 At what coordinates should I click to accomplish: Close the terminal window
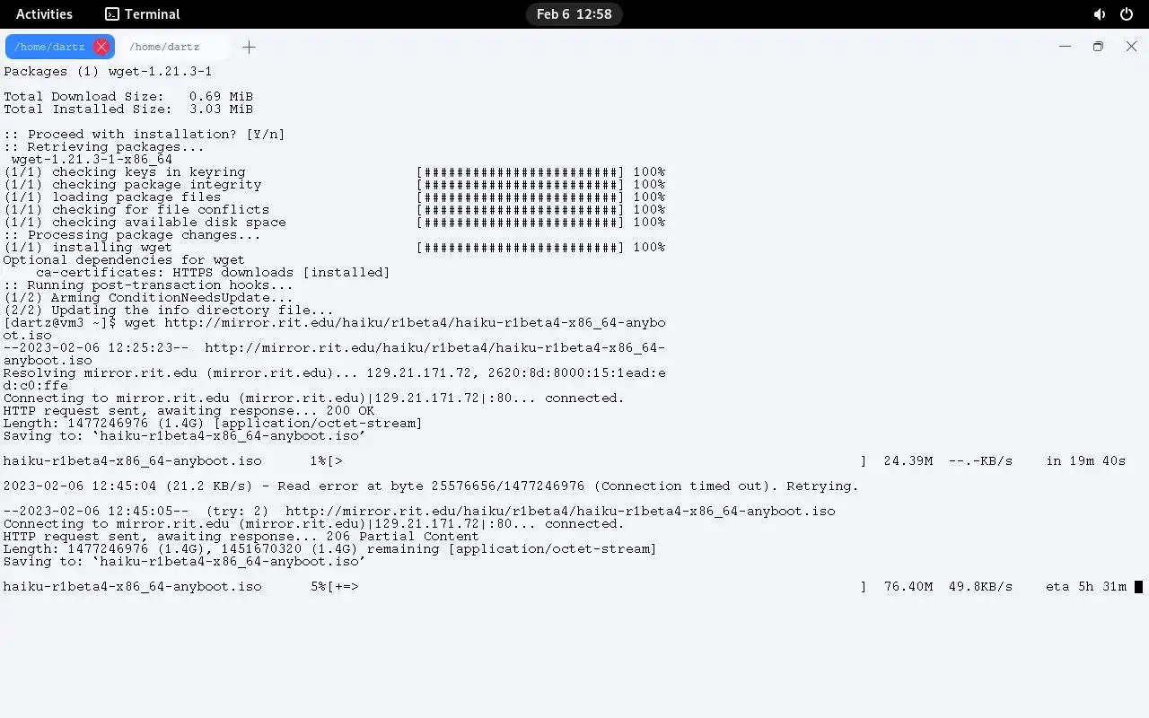point(1131,47)
